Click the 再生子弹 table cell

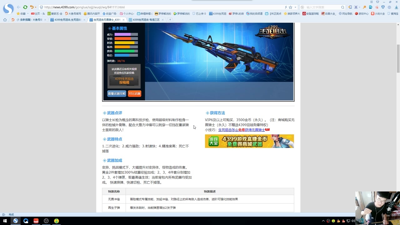[x=114, y=207]
